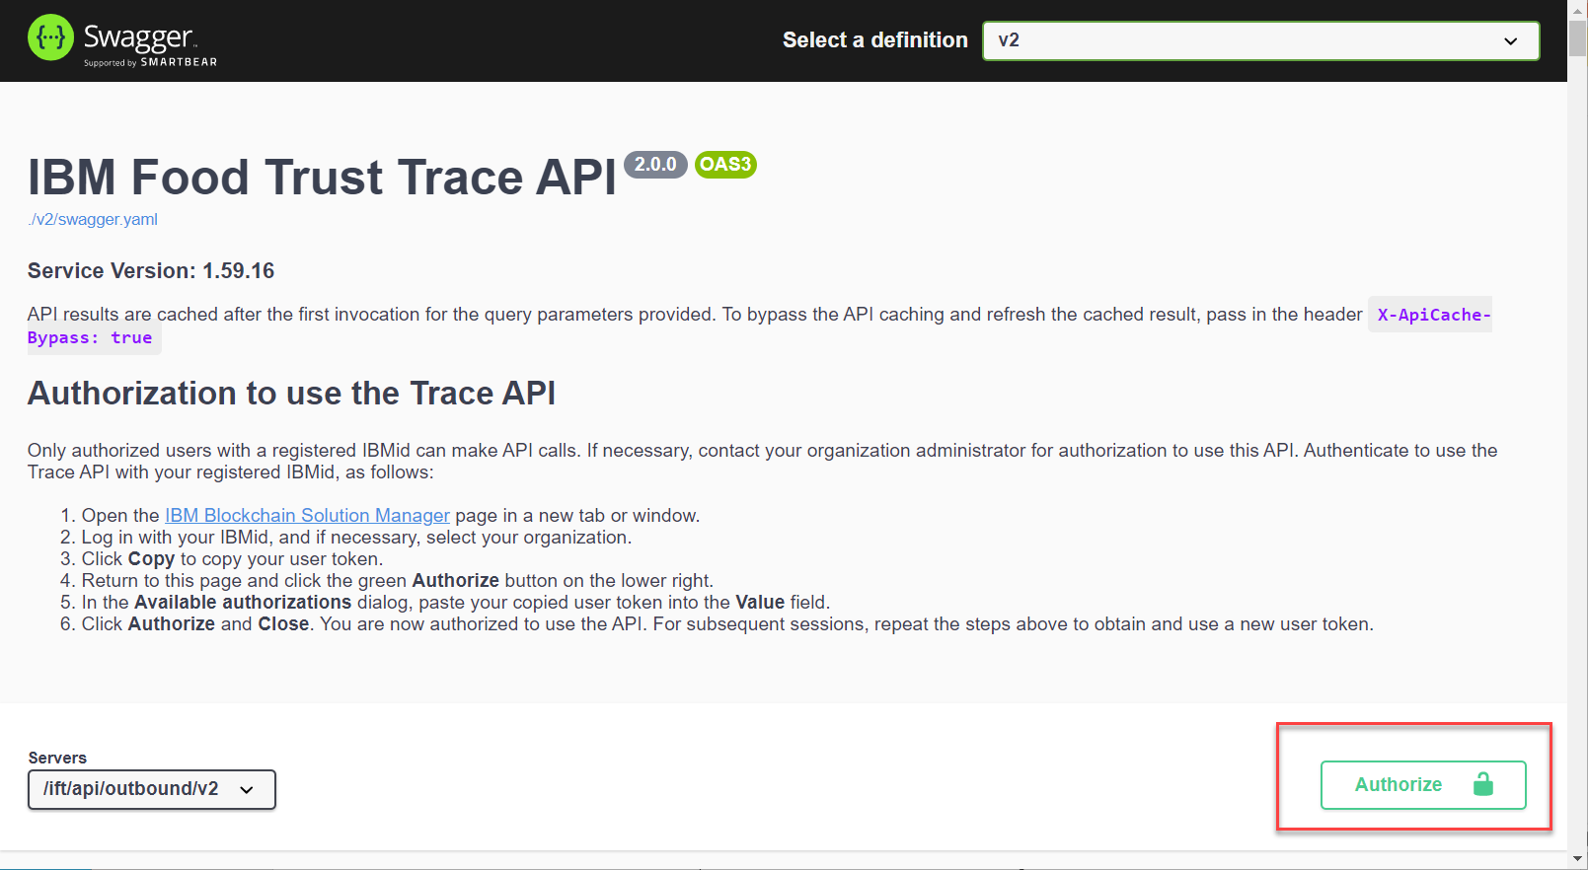The image size is (1588, 870).
Task: Click the lock icon in Authorize button
Action: [1482, 784]
